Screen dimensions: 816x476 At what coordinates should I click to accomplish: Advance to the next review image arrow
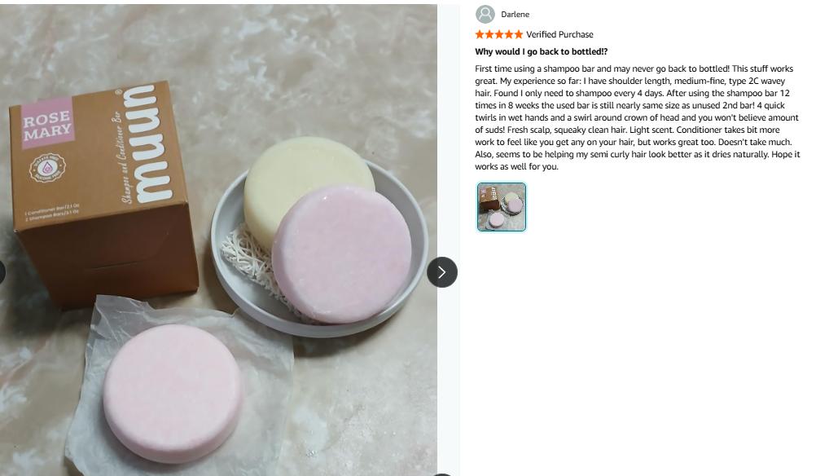[442, 272]
